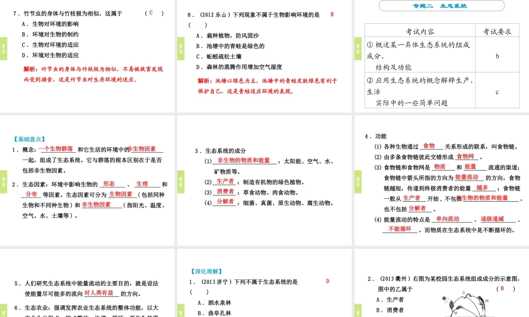529x317 pixels.
Task: Click the red answer 单向流动
Action: [x=448, y=219]
